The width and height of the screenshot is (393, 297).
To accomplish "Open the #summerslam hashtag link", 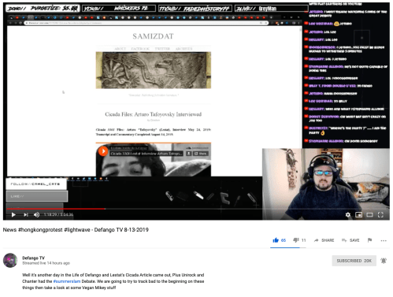I will pos(67,281).
